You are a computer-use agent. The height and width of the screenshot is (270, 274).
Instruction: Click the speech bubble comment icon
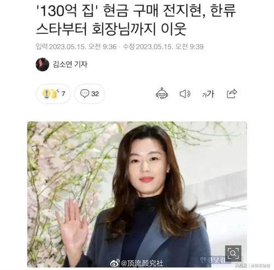pos(84,94)
